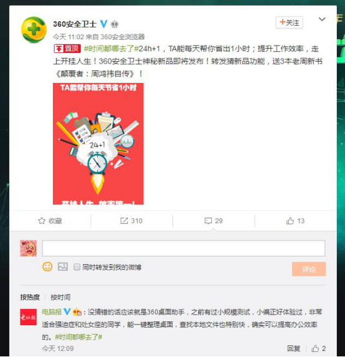Click the 360安全卫士 avatar logo
Image resolution: width=345 pixels, height=357 pixels.
point(34,30)
